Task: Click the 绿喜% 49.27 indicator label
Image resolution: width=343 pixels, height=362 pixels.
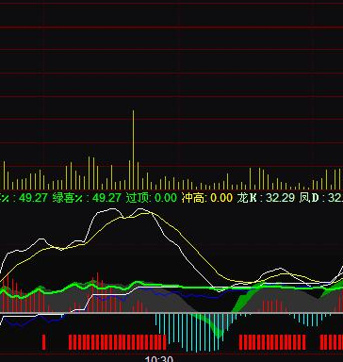Action: pos(87,198)
